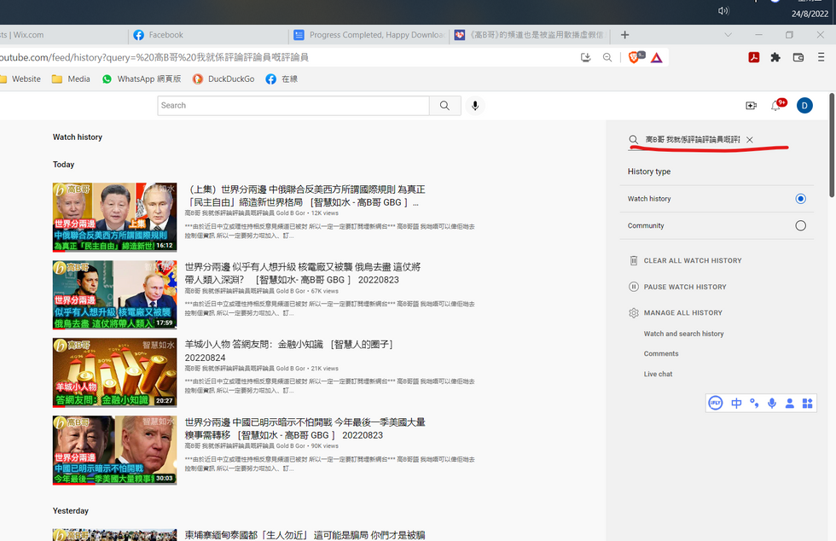
Task: Open video title (上集) 世界分兩邊 中俄聯合
Action: tap(305, 195)
